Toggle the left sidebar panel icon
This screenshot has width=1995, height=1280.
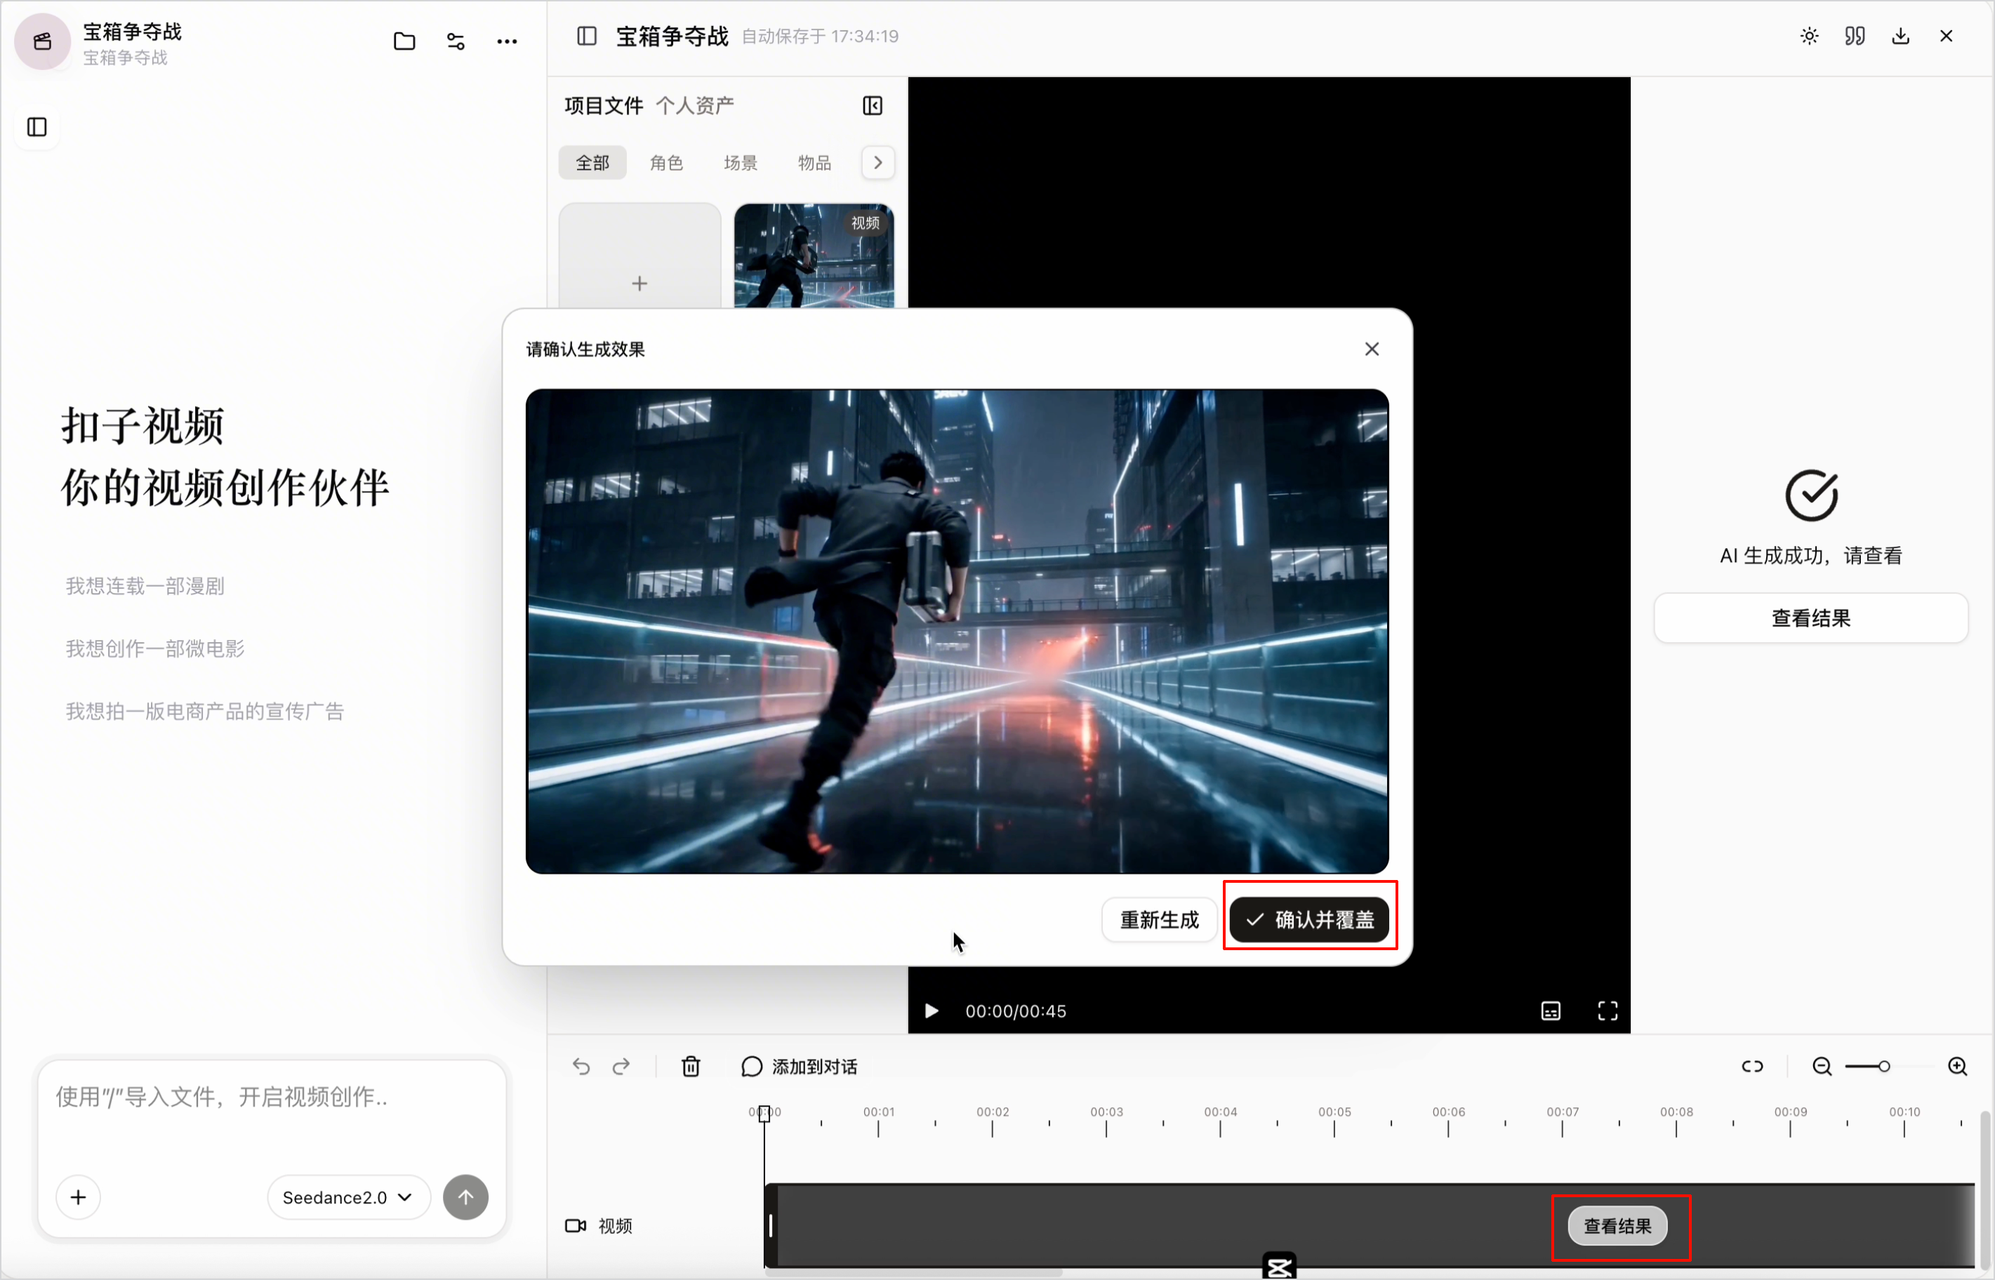(37, 127)
